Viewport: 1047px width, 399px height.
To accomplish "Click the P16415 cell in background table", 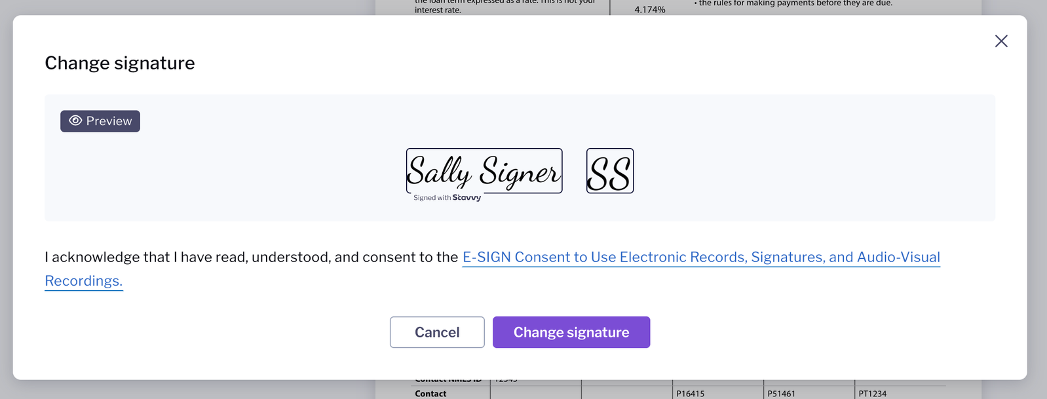I will click(x=691, y=394).
